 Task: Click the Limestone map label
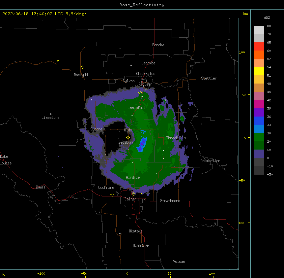(50, 118)
